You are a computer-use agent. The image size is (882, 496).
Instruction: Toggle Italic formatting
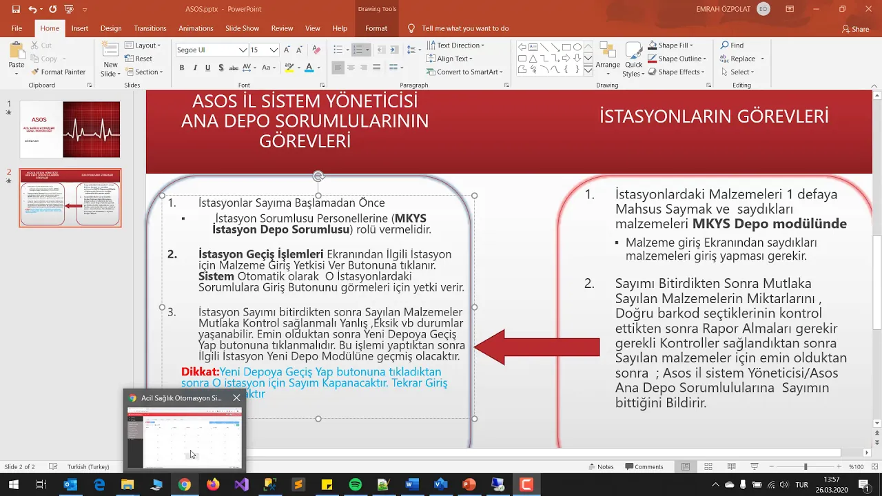click(195, 68)
